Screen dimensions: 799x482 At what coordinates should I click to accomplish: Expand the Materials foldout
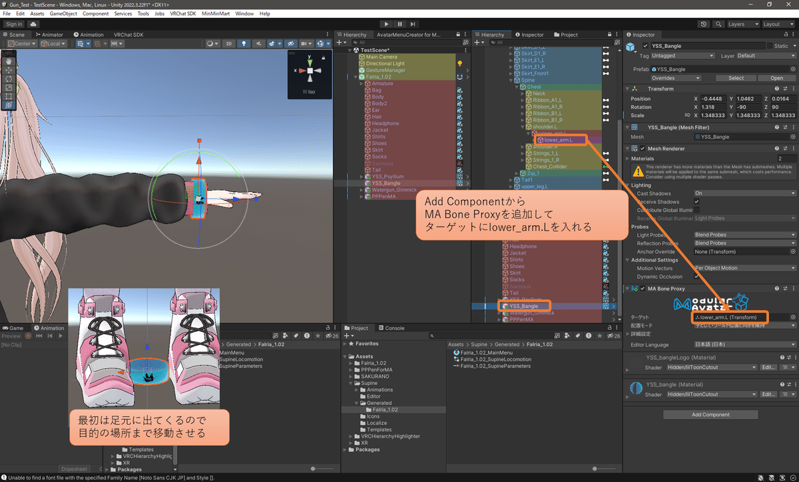[628, 159]
